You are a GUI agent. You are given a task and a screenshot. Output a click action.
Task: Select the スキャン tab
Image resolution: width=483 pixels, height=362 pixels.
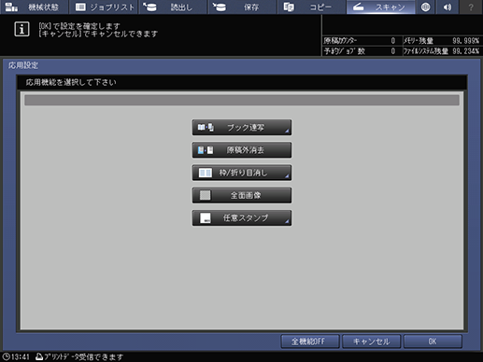(x=381, y=7)
